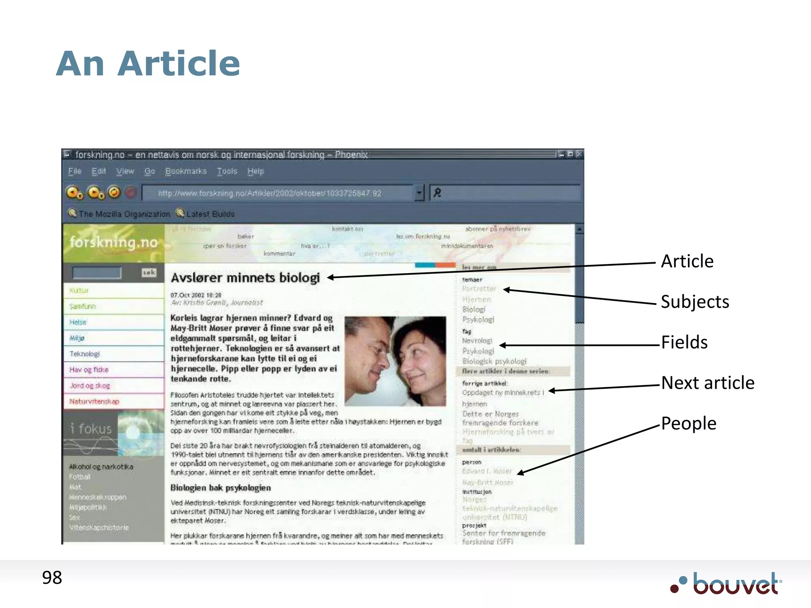Click the search magnifier icon in toolbar
Image resolution: width=811 pixels, height=608 pixels.
click(438, 193)
